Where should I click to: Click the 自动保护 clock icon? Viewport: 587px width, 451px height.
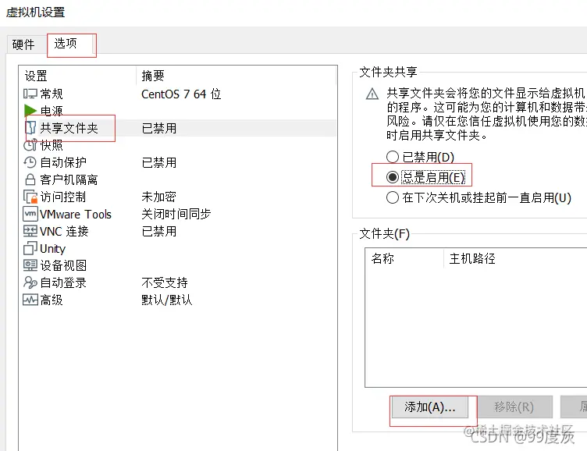click(30, 162)
